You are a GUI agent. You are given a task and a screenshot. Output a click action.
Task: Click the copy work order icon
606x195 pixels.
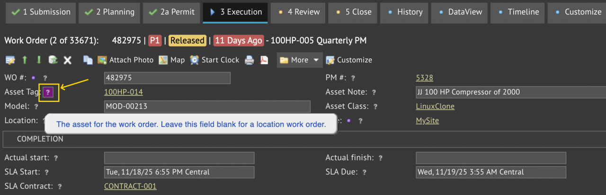click(x=88, y=60)
